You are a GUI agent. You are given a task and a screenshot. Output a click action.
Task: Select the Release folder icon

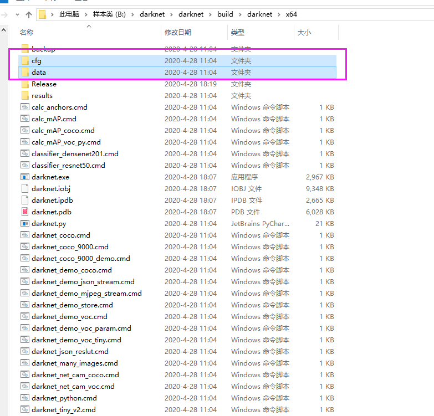coord(25,84)
